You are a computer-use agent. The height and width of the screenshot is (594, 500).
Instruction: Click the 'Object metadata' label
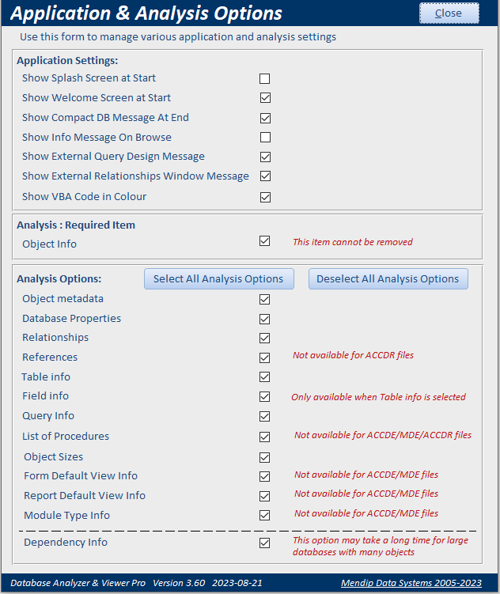coord(62,299)
